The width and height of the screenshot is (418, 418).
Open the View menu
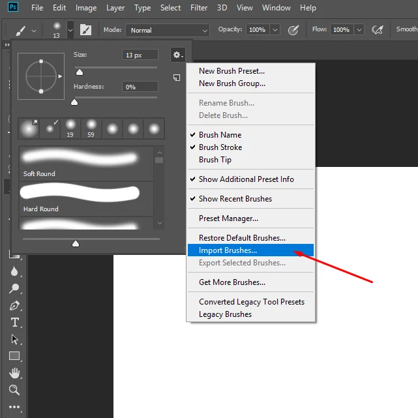[245, 8]
